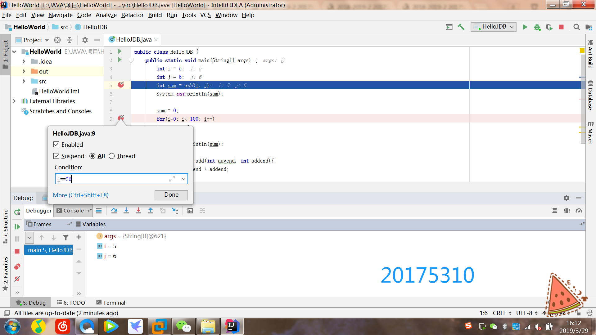Select the Thread suspend radio option
The height and width of the screenshot is (335, 596).
click(x=111, y=156)
